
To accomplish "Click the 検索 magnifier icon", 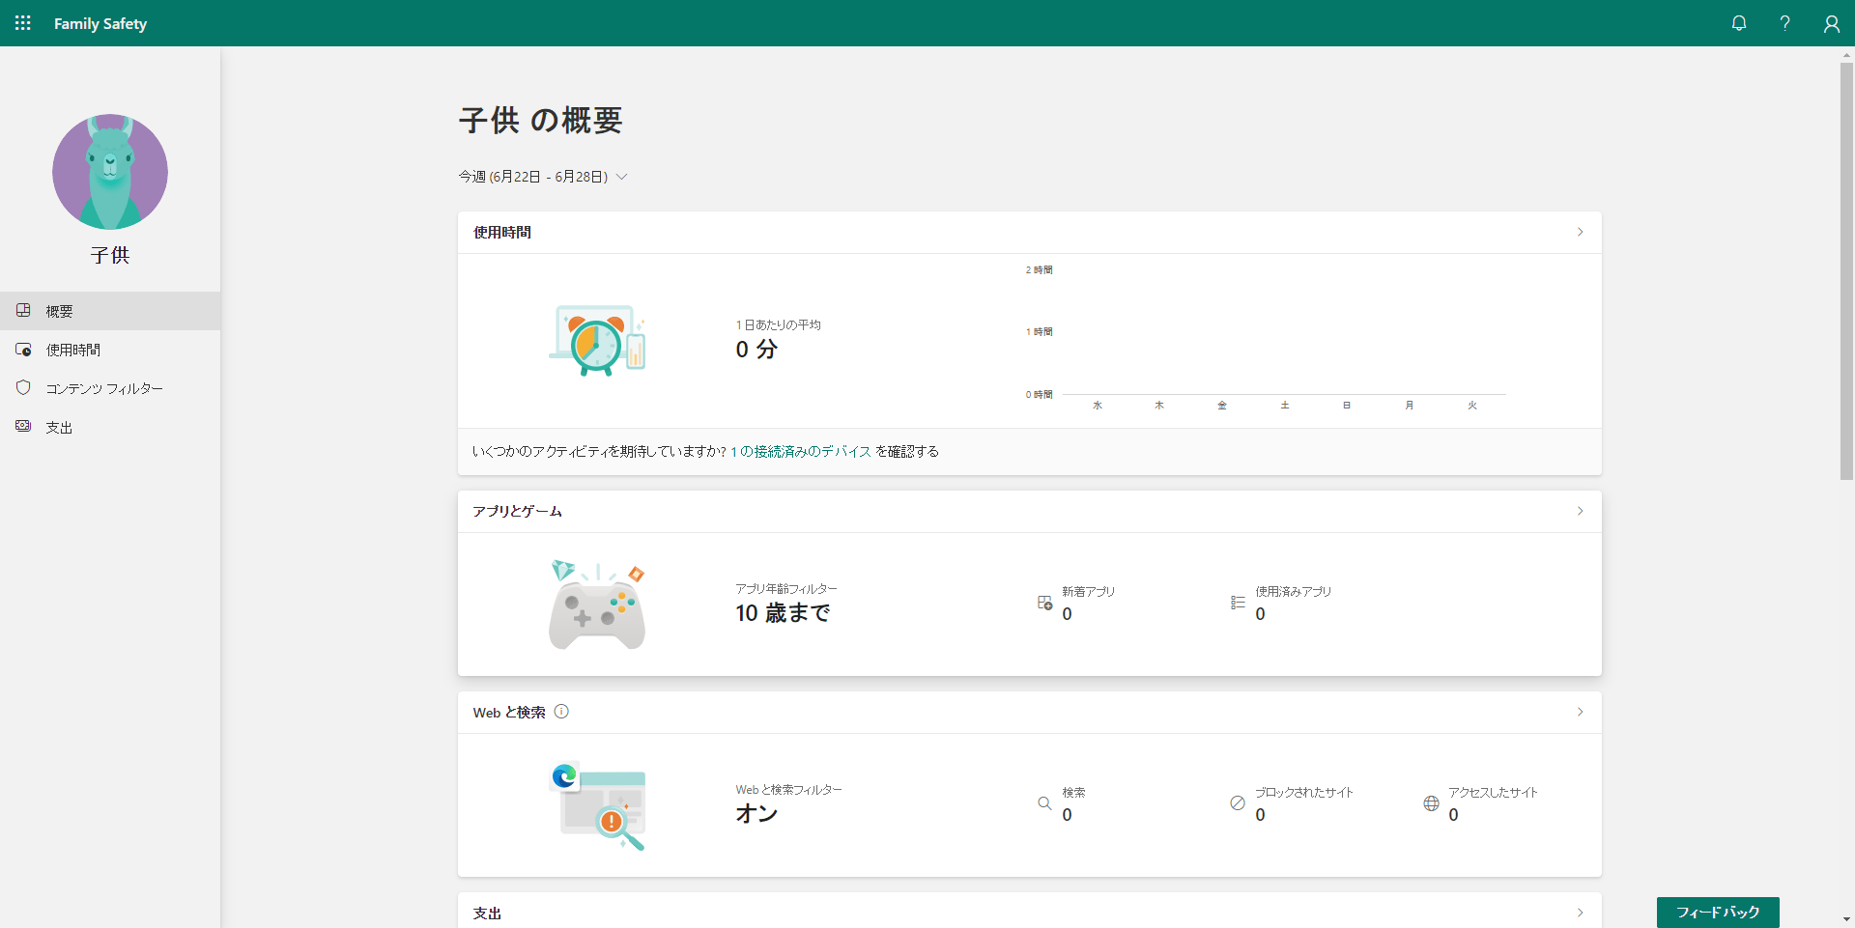I will pyautogui.click(x=1044, y=803).
